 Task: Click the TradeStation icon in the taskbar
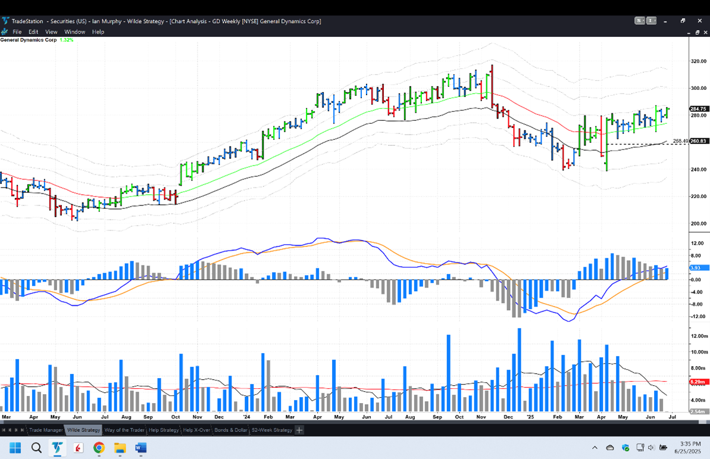57,447
